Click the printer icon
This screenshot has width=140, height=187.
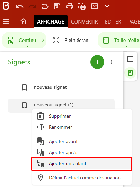coord(70,6)
